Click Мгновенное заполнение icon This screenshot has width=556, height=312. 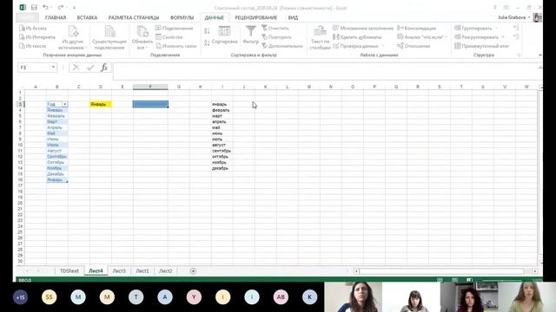(336, 28)
